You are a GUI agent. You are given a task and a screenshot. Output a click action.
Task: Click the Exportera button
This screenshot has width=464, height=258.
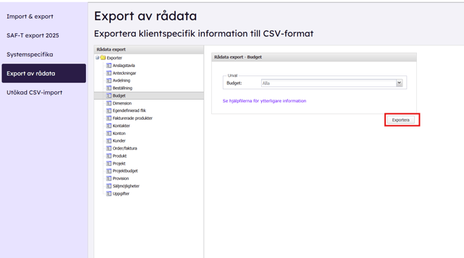(401, 120)
